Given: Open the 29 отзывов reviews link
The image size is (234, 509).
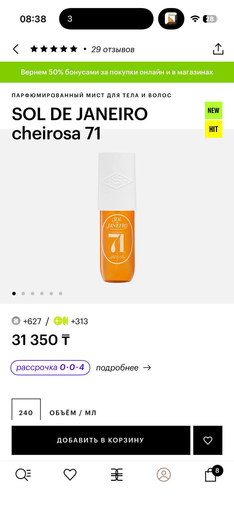Looking at the screenshot, I should tap(112, 49).
